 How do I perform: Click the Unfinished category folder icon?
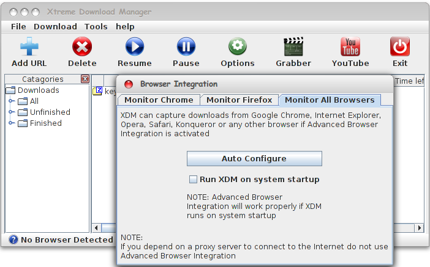pyautogui.click(x=23, y=112)
